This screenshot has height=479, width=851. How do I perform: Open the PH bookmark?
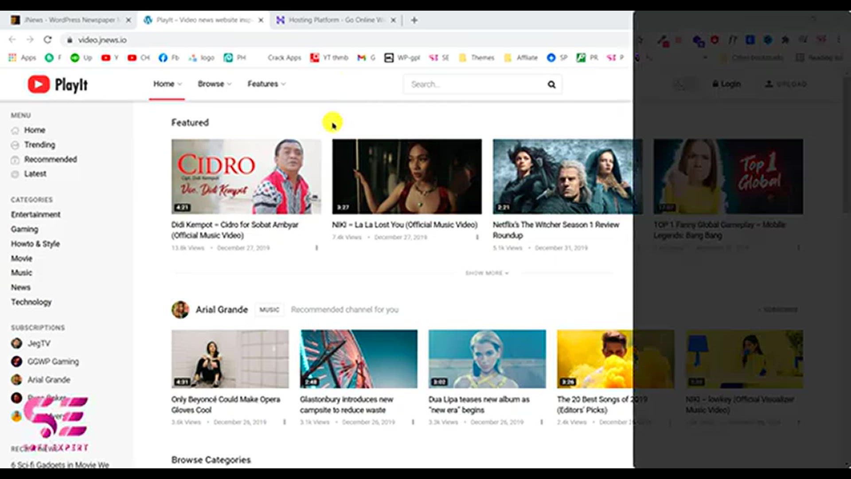point(235,58)
